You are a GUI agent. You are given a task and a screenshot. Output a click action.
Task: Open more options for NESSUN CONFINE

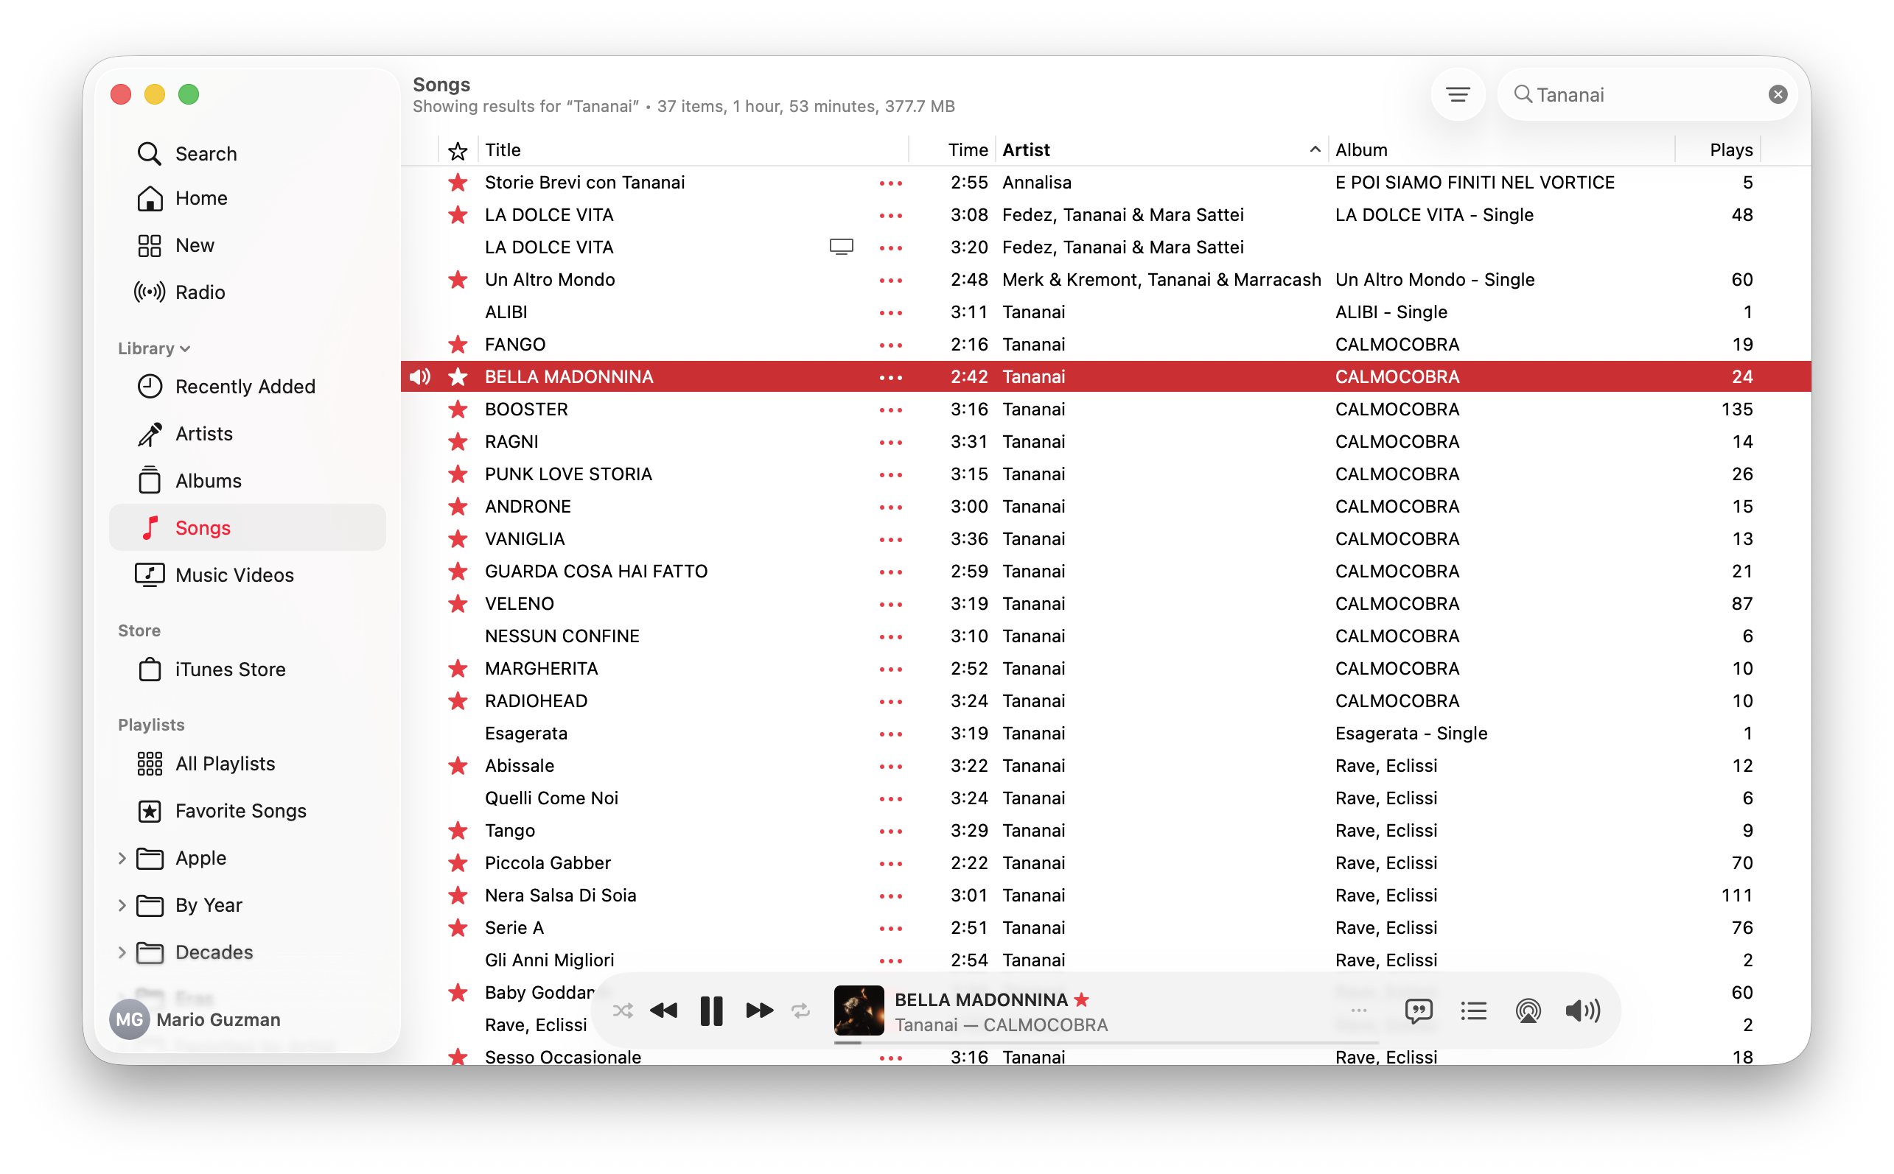[x=890, y=636]
